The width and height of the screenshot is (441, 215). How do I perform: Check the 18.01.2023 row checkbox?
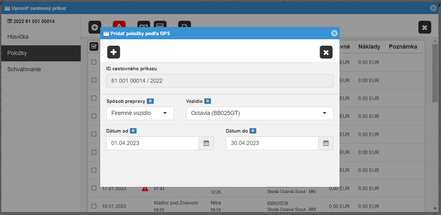click(x=94, y=206)
